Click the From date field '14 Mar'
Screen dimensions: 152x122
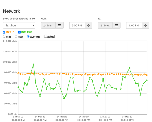pyautogui.click(x=48, y=25)
